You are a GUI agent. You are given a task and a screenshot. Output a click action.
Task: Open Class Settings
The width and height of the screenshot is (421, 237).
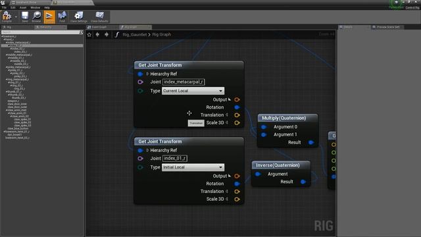coord(79,16)
